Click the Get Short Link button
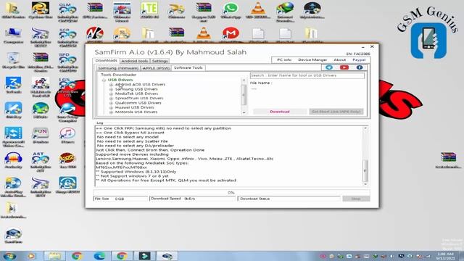464x261 pixels. pos(336,112)
